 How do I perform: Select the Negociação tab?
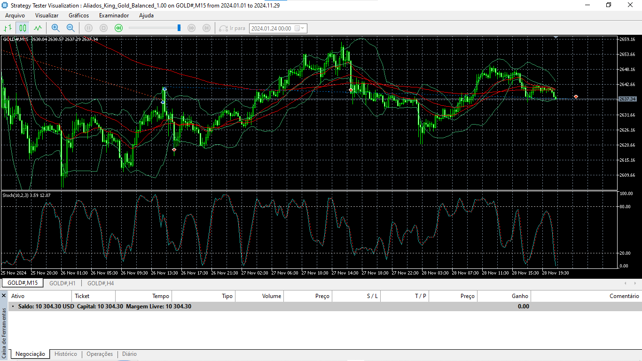pyautogui.click(x=30, y=354)
